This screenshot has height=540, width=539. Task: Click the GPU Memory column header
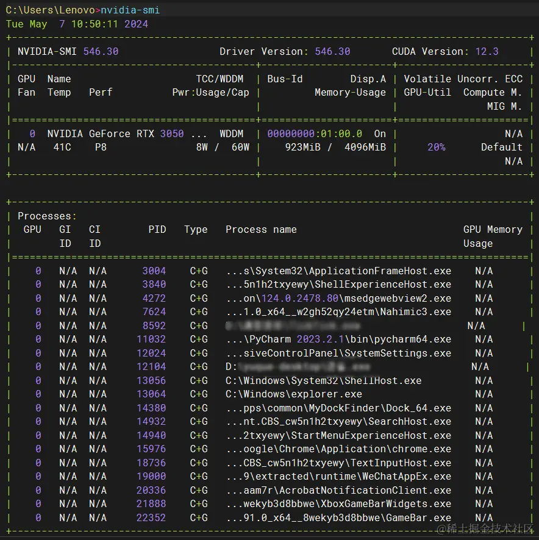[493, 230]
